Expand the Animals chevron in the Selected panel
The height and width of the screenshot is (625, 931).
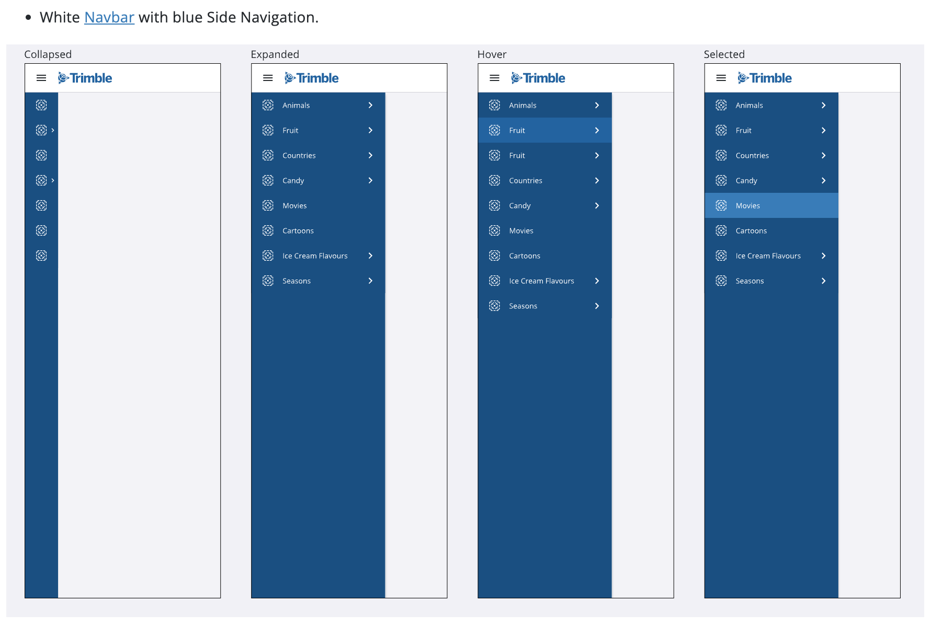tap(823, 106)
